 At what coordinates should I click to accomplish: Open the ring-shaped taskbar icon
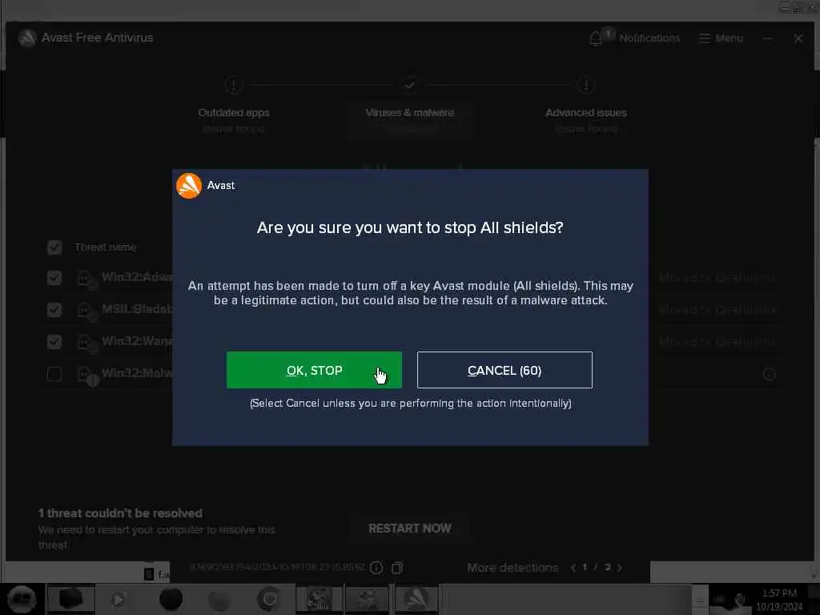[269, 599]
